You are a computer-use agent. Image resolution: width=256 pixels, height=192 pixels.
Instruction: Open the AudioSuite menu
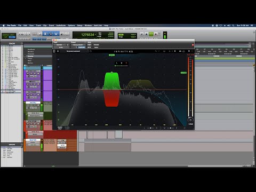point(61,26)
